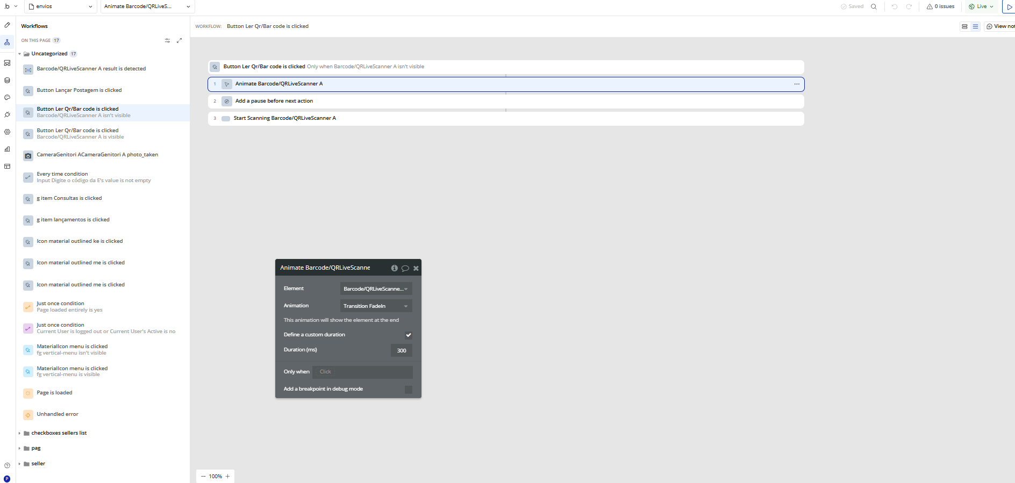
Task: Open the info icon in Animate dialog
Action: [395, 268]
